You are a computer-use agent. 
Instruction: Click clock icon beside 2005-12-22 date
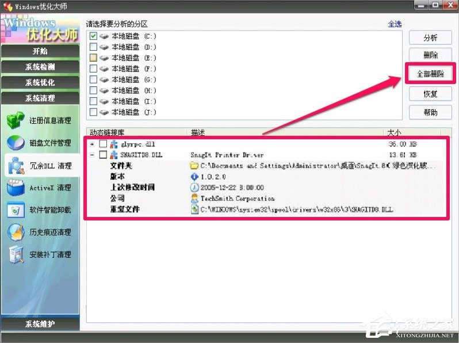[194, 188]
